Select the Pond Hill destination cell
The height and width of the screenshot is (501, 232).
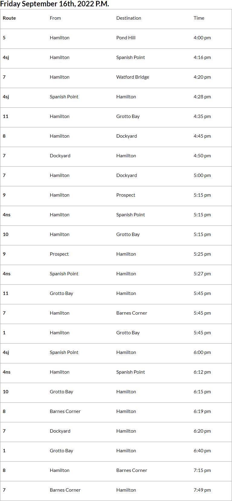pos(126,38)
